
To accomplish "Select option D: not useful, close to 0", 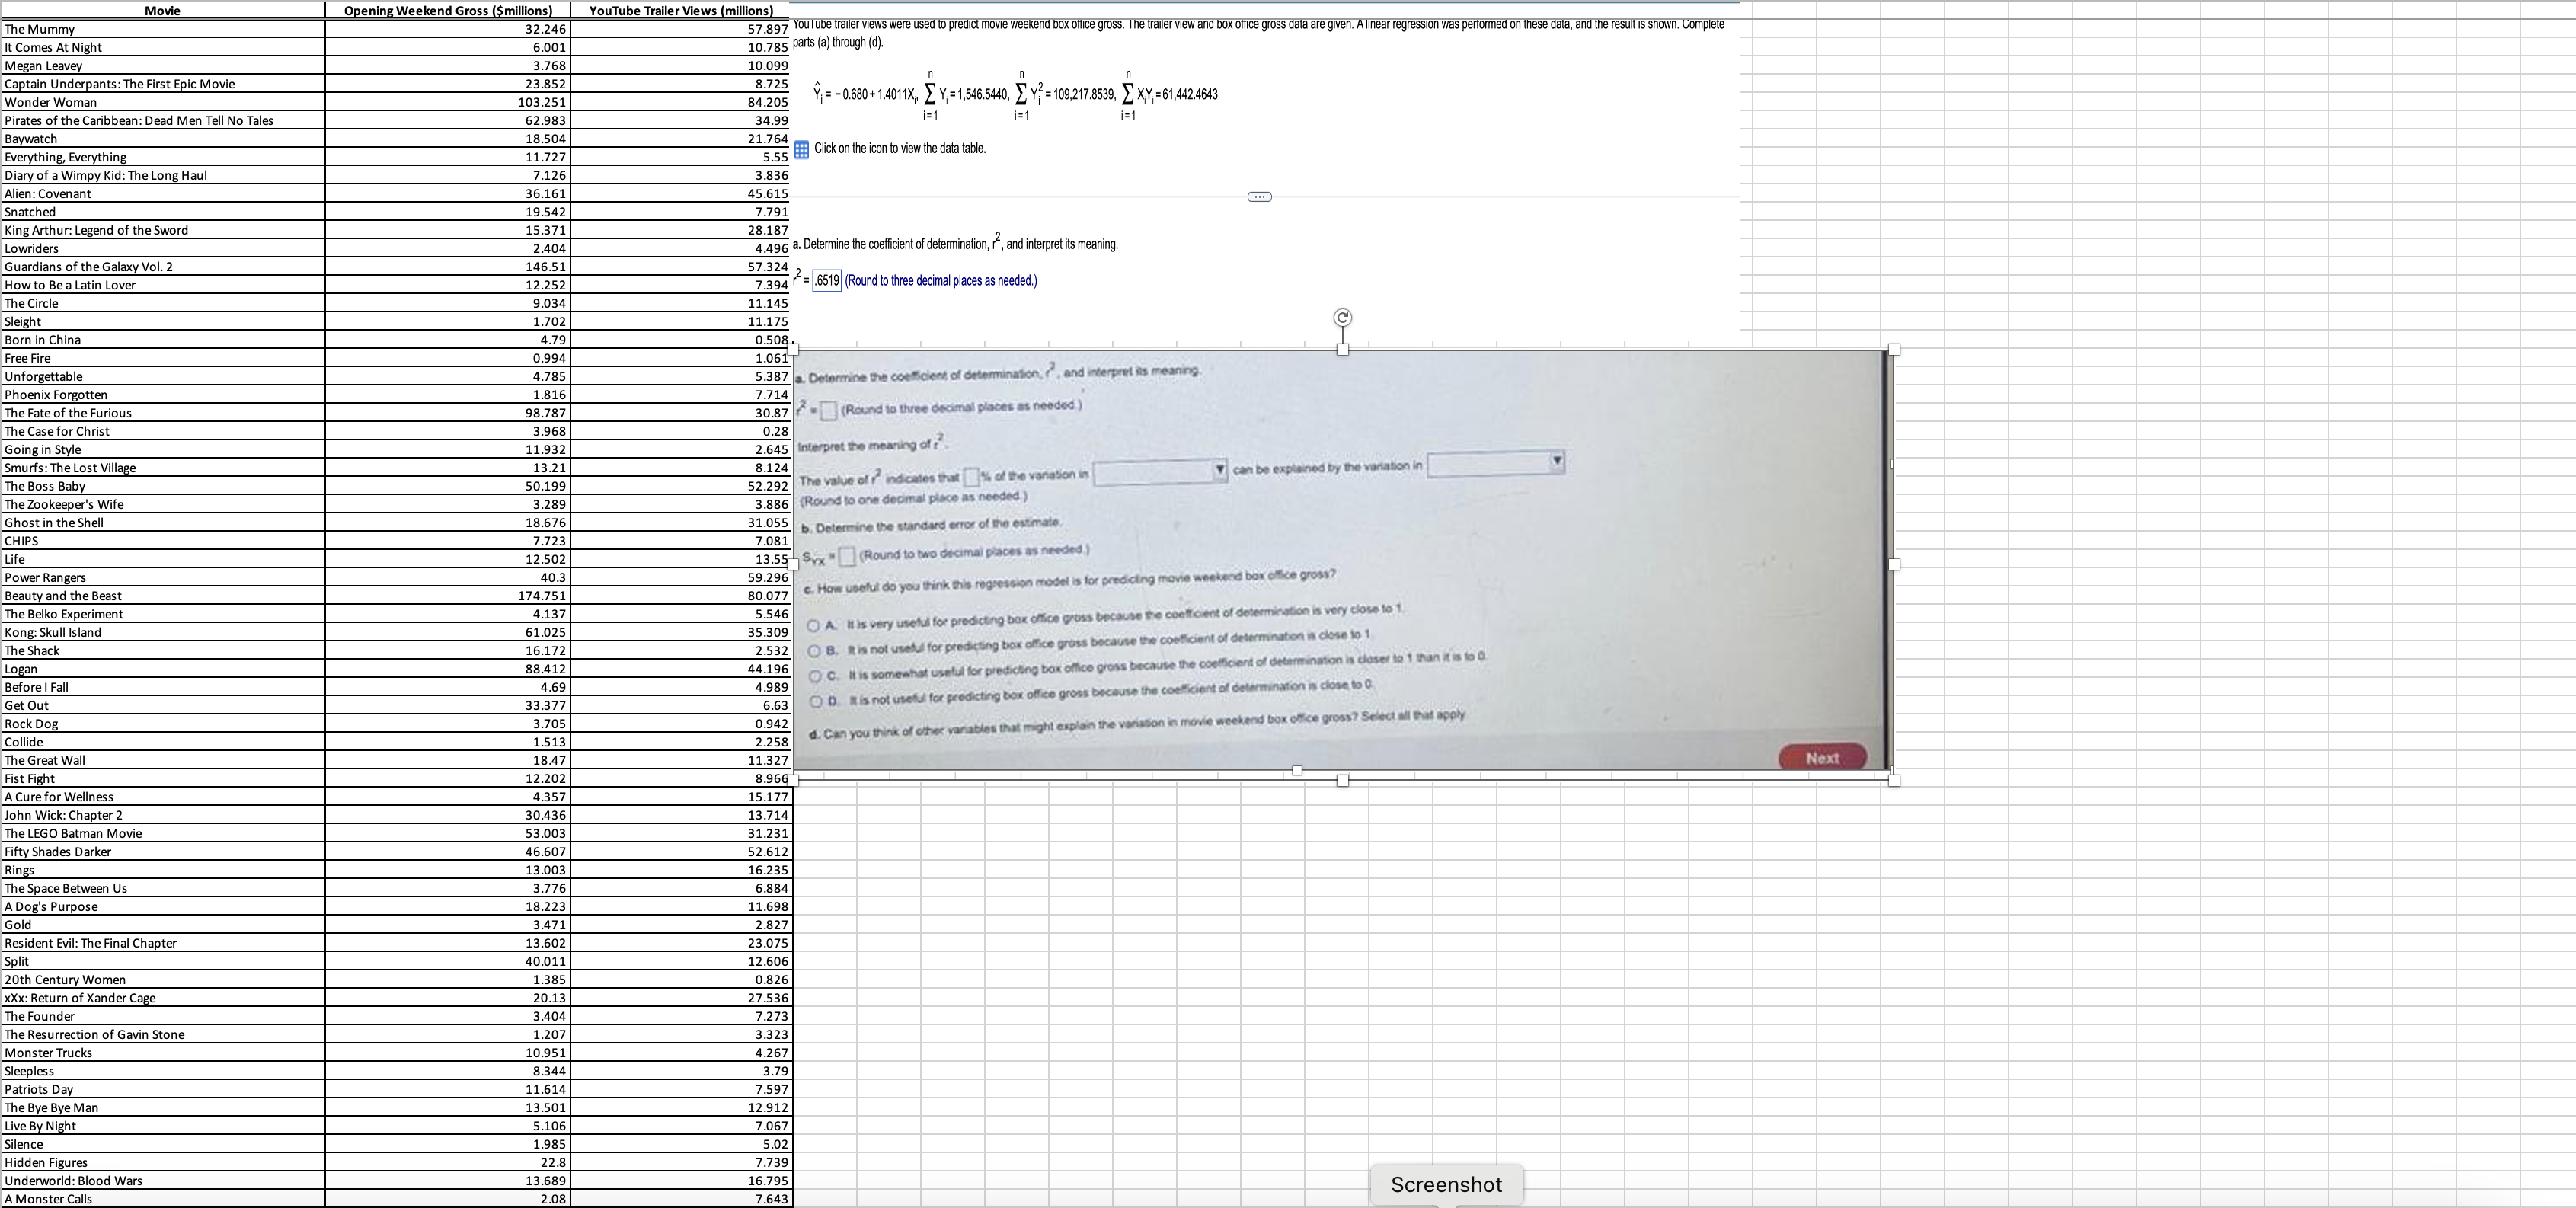I will pyautogui.click(x=816, y=701).
